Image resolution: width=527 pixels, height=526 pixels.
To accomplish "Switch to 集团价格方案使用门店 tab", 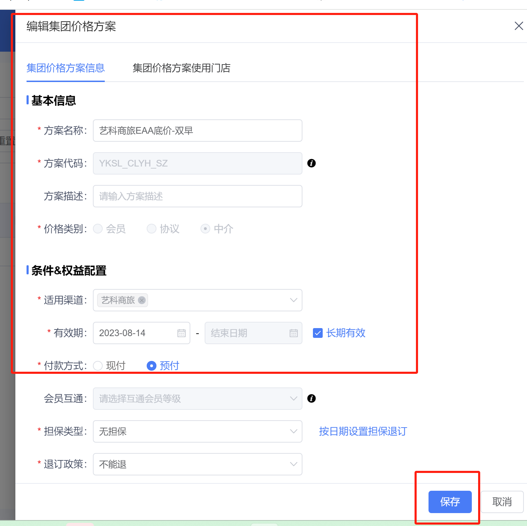I will (182, 68).
